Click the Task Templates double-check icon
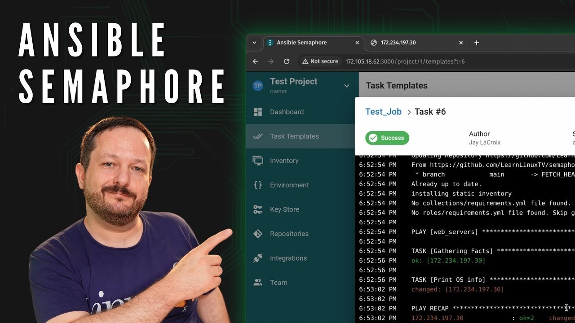This screenshot has width=575, height=323. [x=258, y=136]
